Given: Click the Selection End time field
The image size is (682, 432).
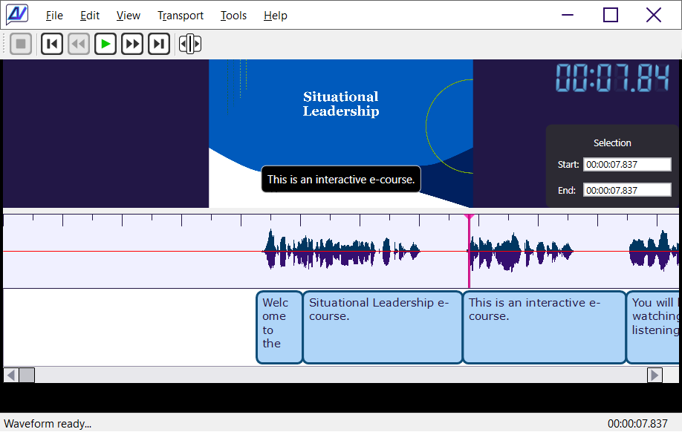Looking at the screenshot, I should tap(627, 191).
